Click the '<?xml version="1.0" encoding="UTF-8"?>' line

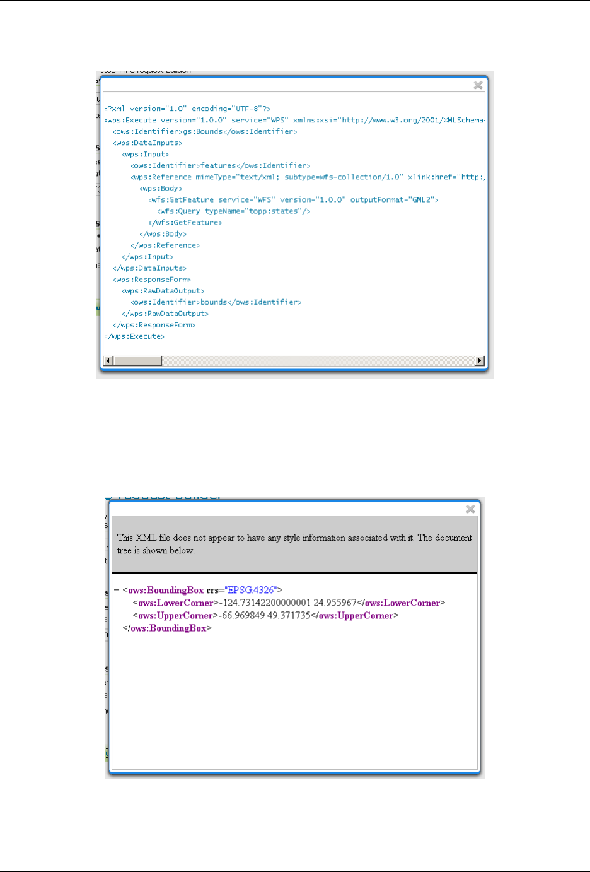coord(187,109)
